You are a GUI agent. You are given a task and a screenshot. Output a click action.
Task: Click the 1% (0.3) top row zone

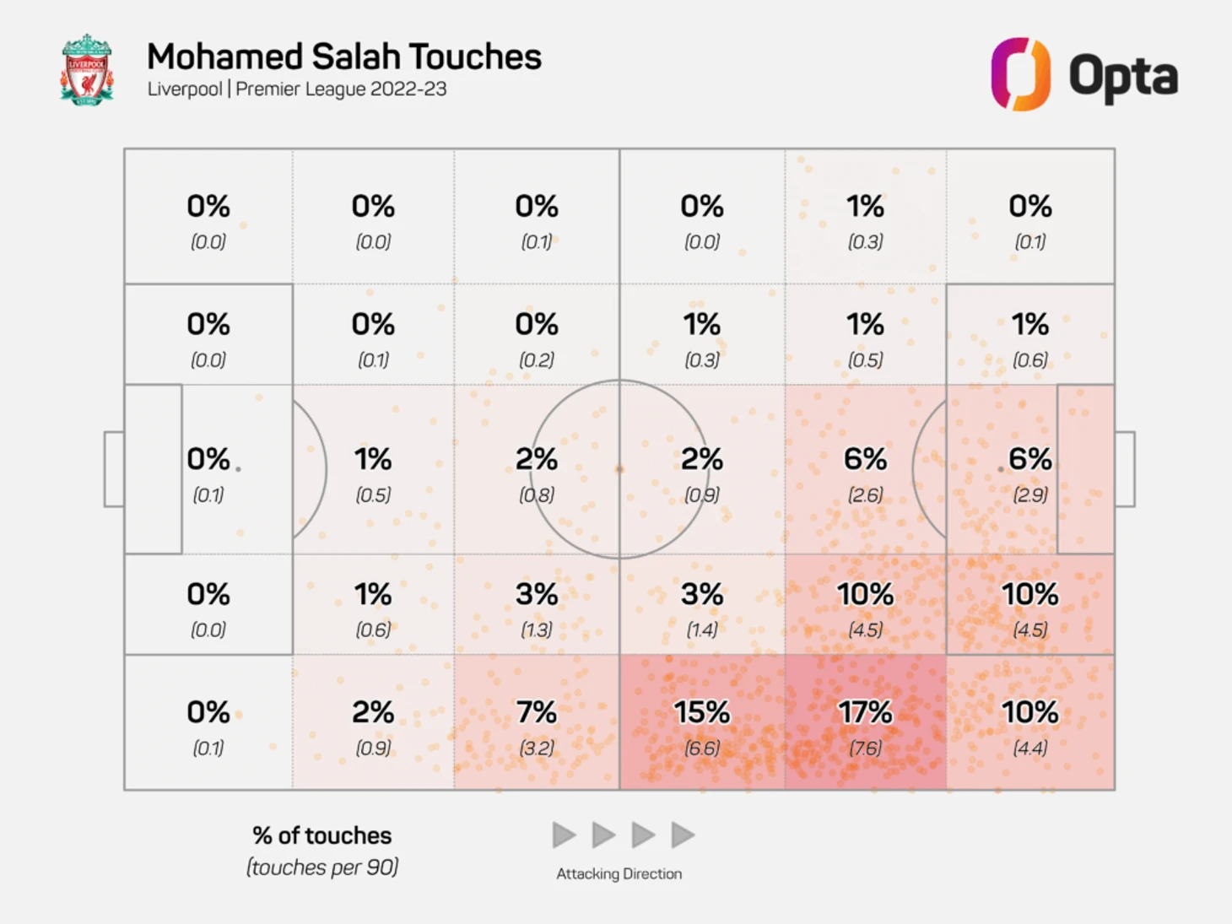coord(866,216)
